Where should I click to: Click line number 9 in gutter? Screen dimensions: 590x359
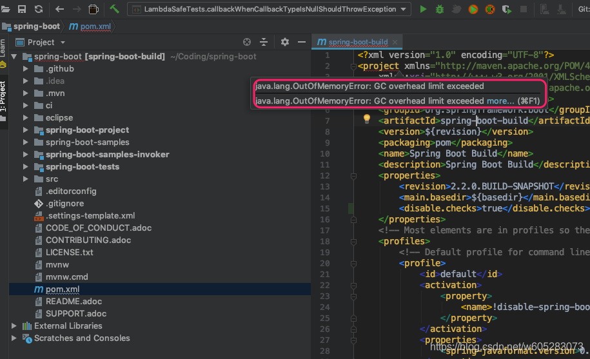(x=328, y=143)
